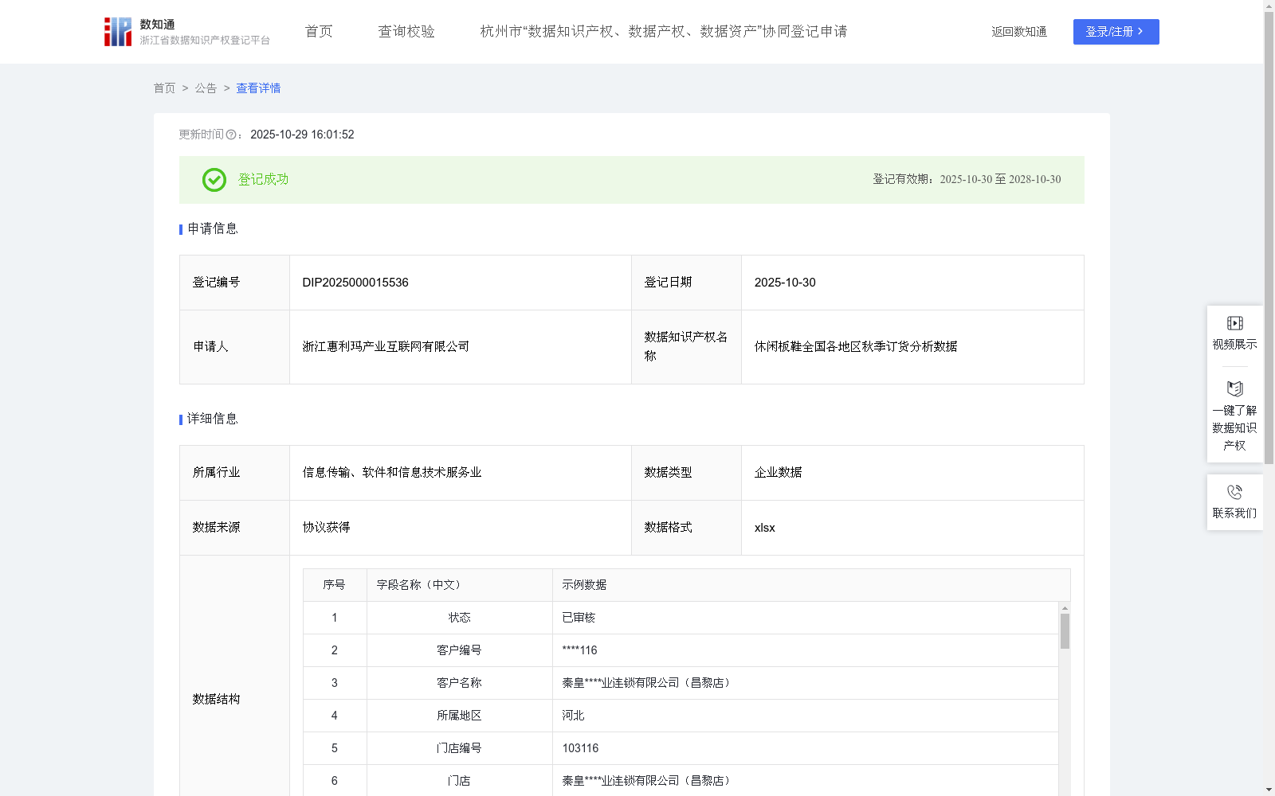Click sample value 已审核
This screenshot has width=1275, height=796.
pos(579,618)
